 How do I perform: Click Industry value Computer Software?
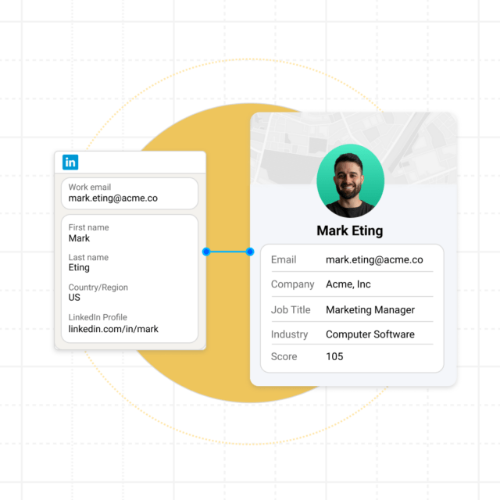[370, 334]
